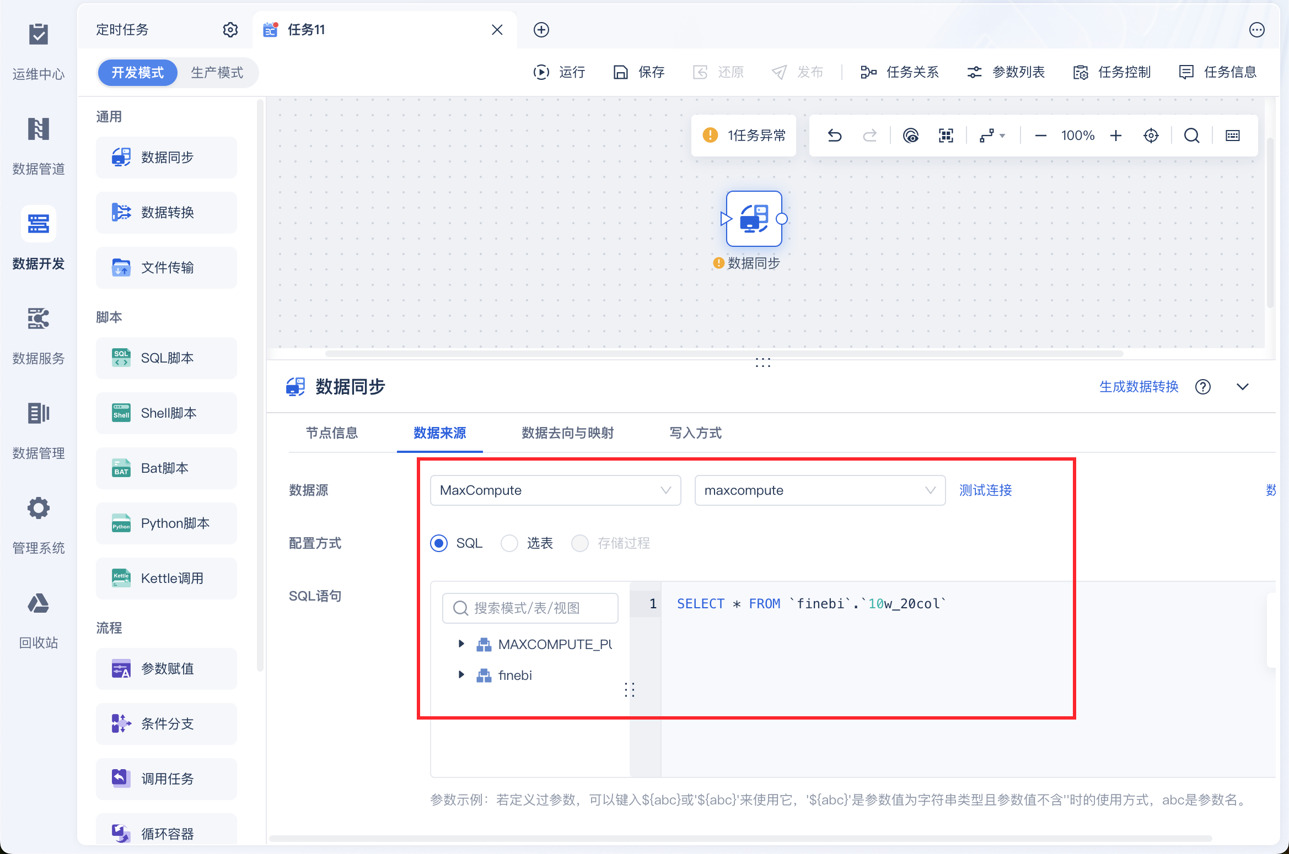Expand the finebi tree node
1289x854 pixels.
pos(461,675)
